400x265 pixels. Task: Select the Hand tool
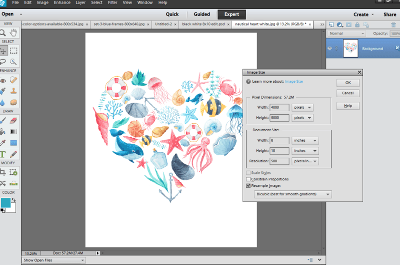[13, 33]
